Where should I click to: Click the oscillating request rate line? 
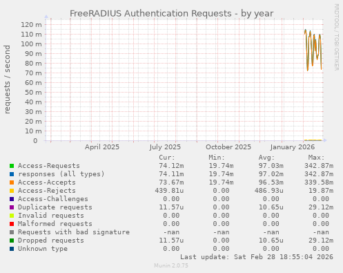click(x=313, y=49)
